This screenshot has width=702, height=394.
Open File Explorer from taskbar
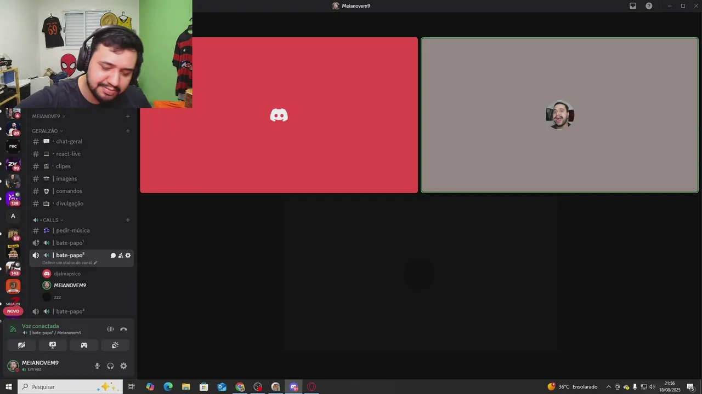pos(186,387)
